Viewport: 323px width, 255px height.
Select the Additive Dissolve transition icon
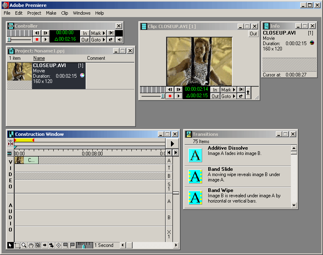tap(195, 155)
